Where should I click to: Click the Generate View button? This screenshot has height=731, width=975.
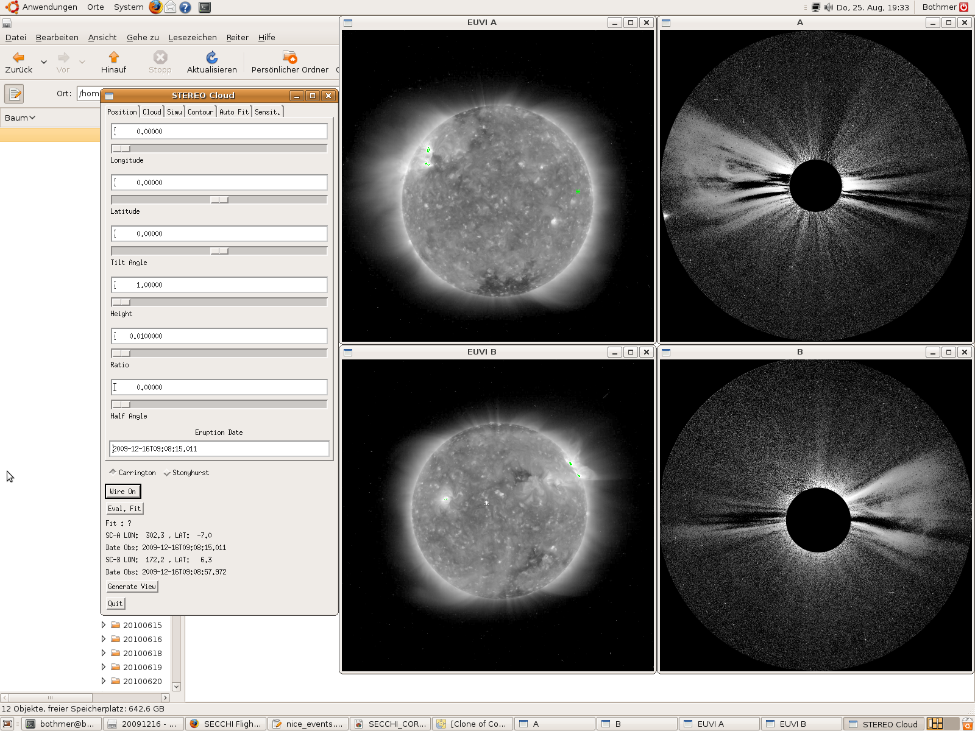pos(132,587)
